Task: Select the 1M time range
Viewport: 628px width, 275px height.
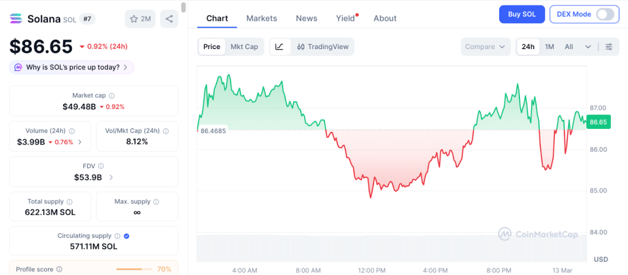Action: point(549,47)
